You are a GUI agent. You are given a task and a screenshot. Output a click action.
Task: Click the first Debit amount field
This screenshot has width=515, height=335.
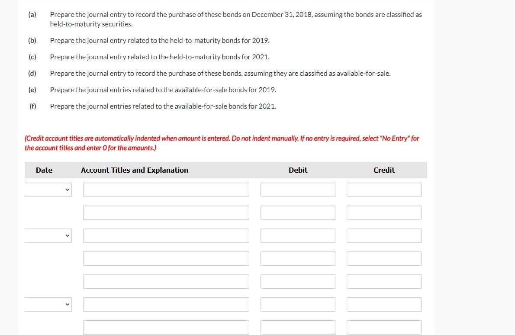click(298, 189)
